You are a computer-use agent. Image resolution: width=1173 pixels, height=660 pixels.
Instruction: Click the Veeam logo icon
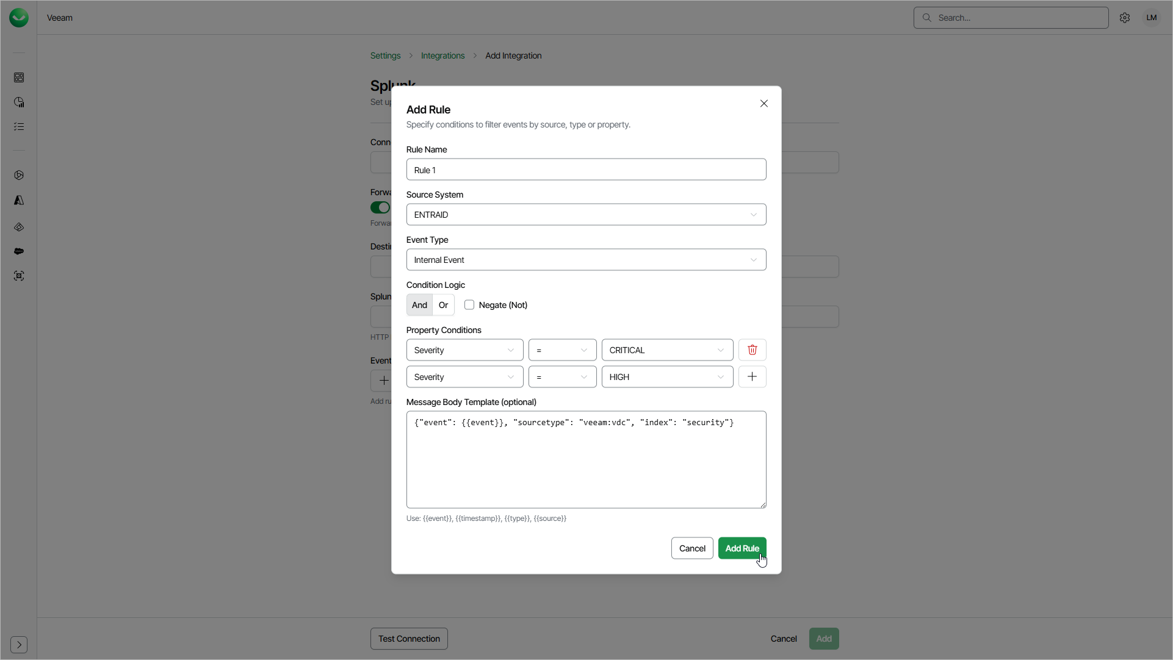pos(19,18)
